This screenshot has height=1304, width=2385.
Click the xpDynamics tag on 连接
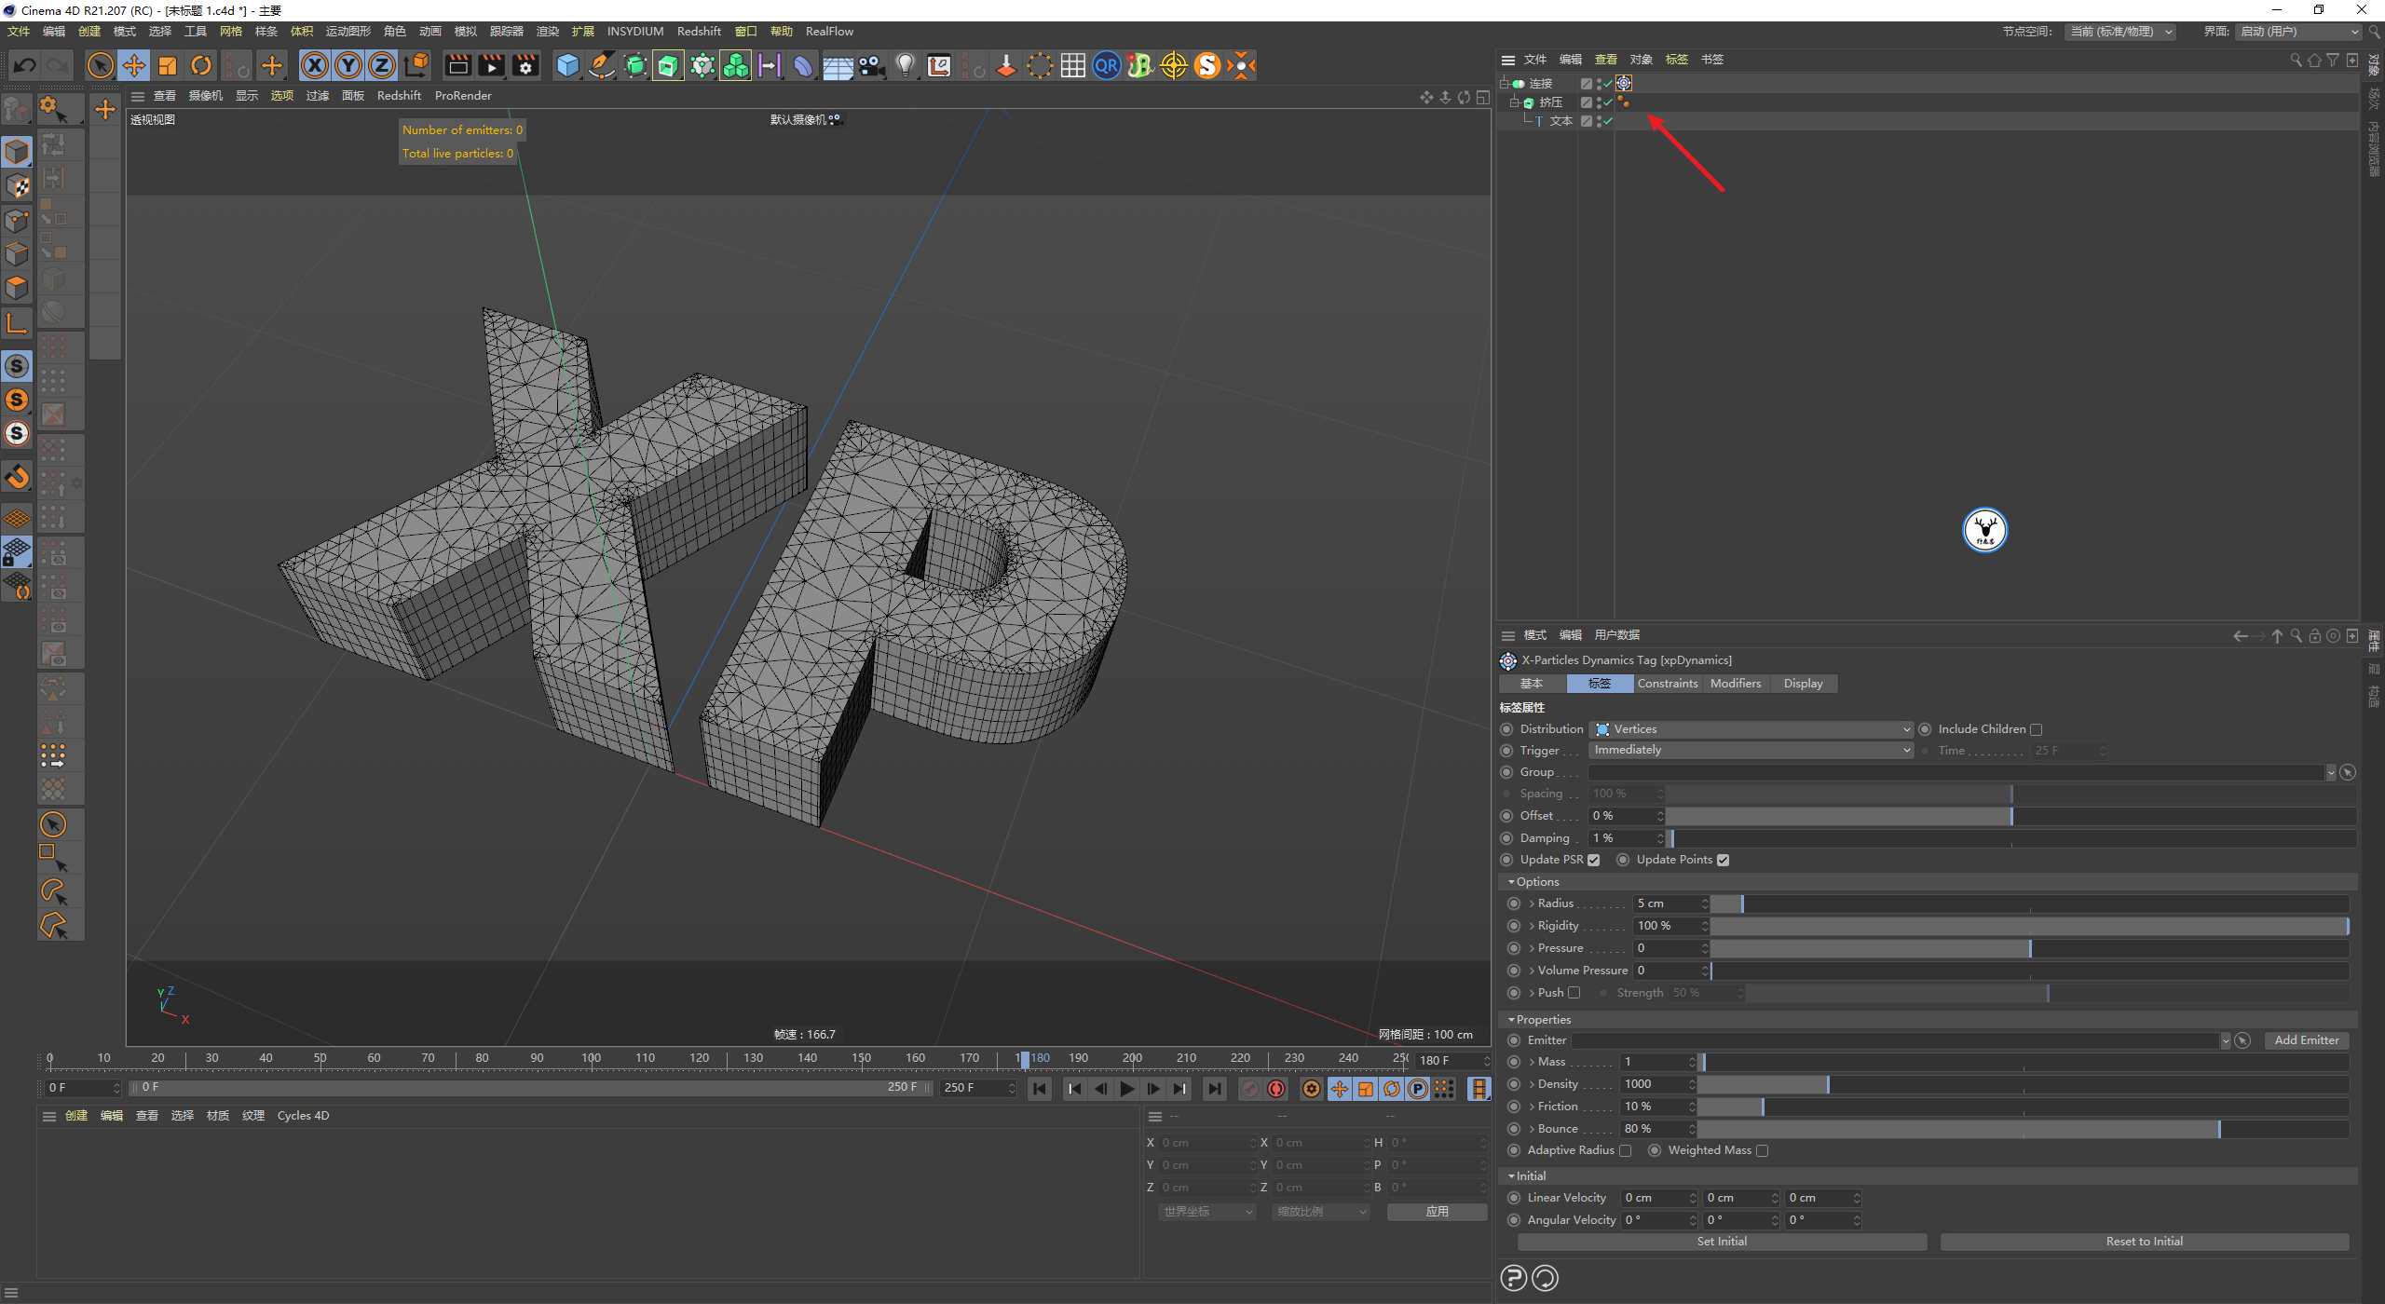pos(1624,83)
